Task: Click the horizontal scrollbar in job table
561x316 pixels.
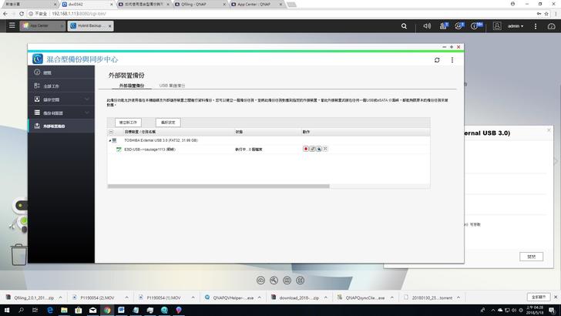Action: tap(218, 186)
